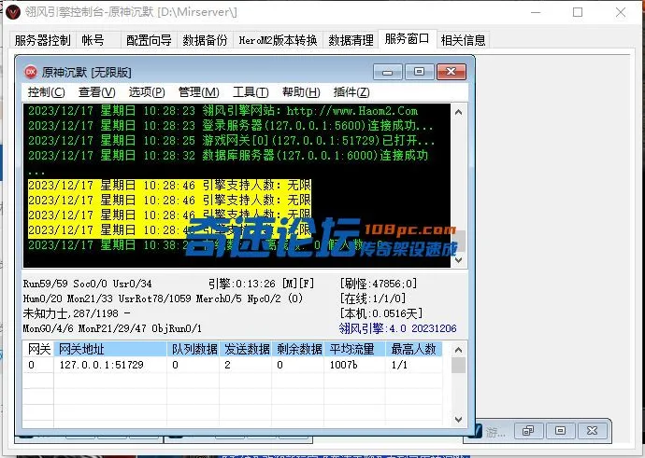Select the 服务窗口 tab

coord(407,39)
